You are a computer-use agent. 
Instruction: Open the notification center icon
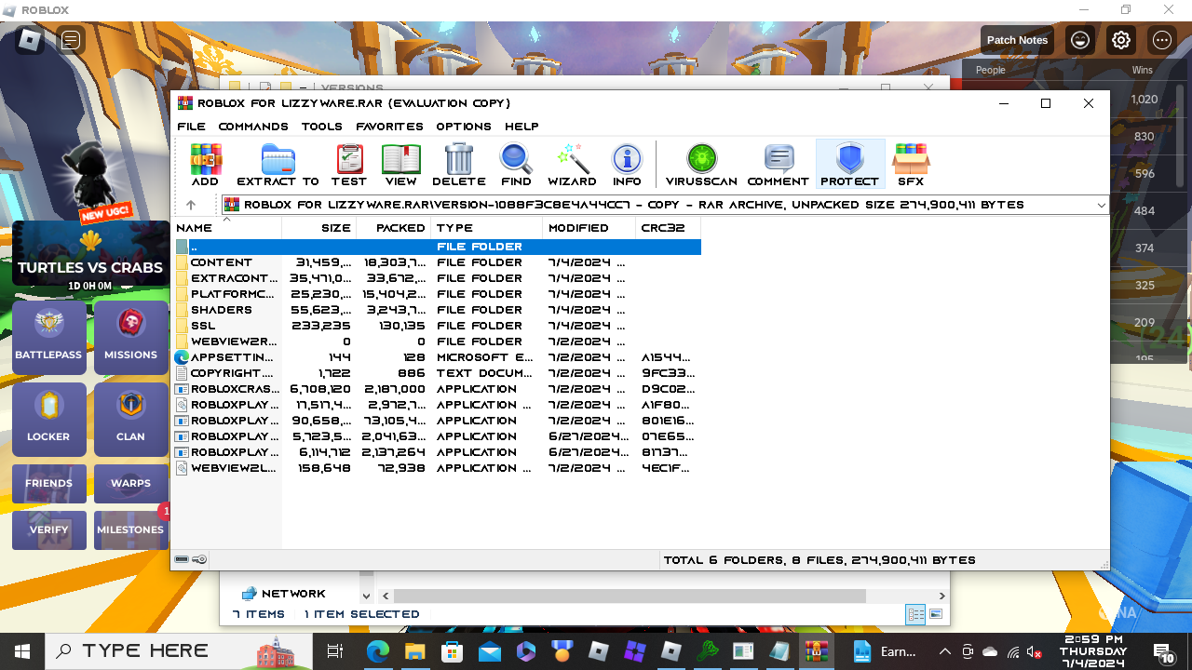click(1163, 651)
